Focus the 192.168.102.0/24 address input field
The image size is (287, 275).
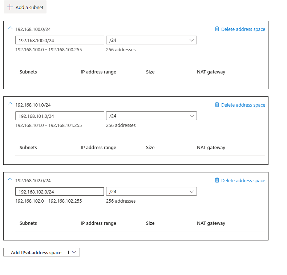coord(60,191)
